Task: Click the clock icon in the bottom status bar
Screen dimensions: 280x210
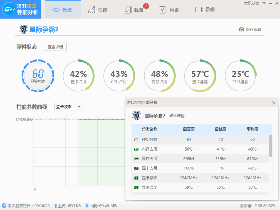Action: pos(3,206)
